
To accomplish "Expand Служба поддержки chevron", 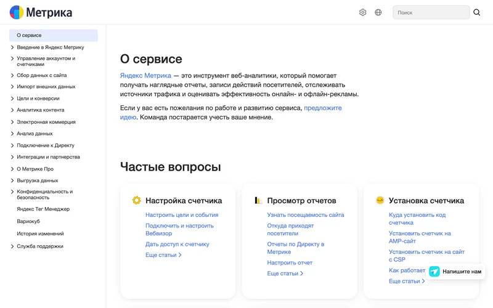I will pyautogui.click(x=12, y=246).
